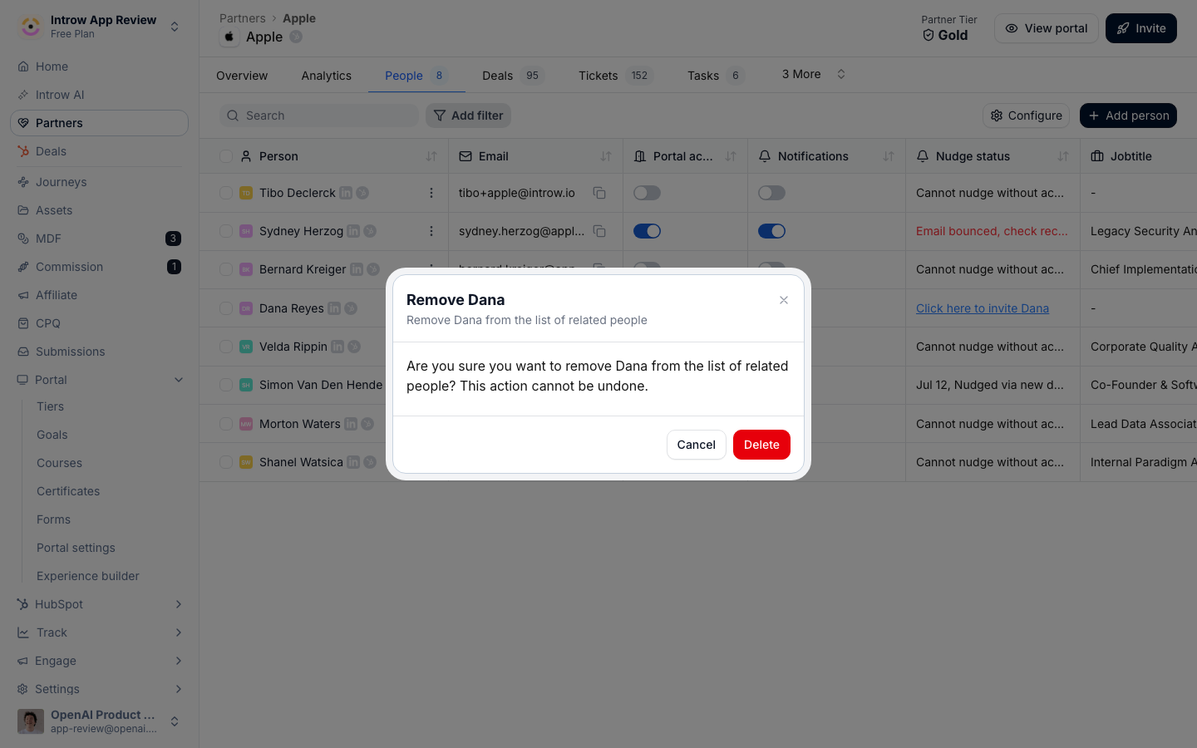
Task: Check the select-all people checkbox
Action: pos(226,156)
